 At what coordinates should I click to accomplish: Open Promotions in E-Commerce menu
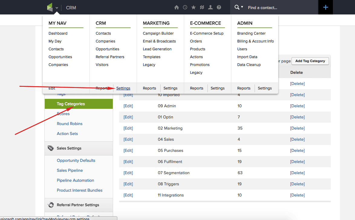click(200, 65)
